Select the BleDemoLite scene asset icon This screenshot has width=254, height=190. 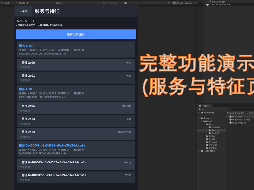click(x=231, y=123)
